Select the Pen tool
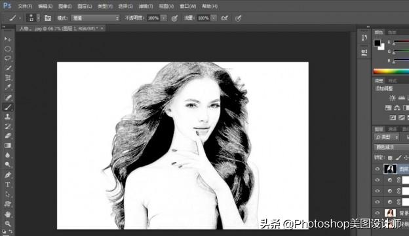409x236 pixels. coord(8,175)
